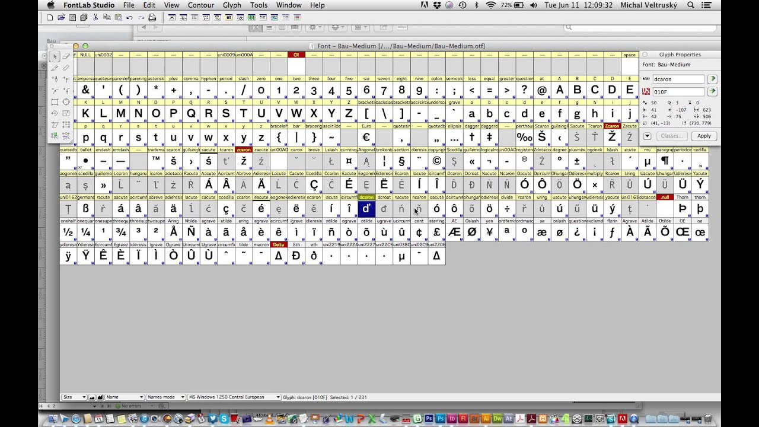Screen dimensions: 759x427
Task: Open the FontLab Studio application menu
Action: click(89, 5)
